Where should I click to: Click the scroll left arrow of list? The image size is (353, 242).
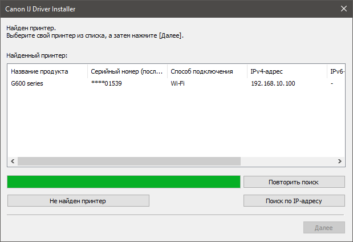(13, 161)
